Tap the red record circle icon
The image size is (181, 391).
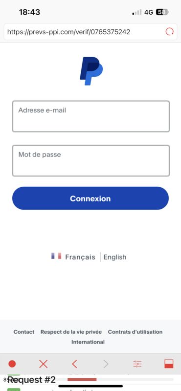(x=12, y=364)
